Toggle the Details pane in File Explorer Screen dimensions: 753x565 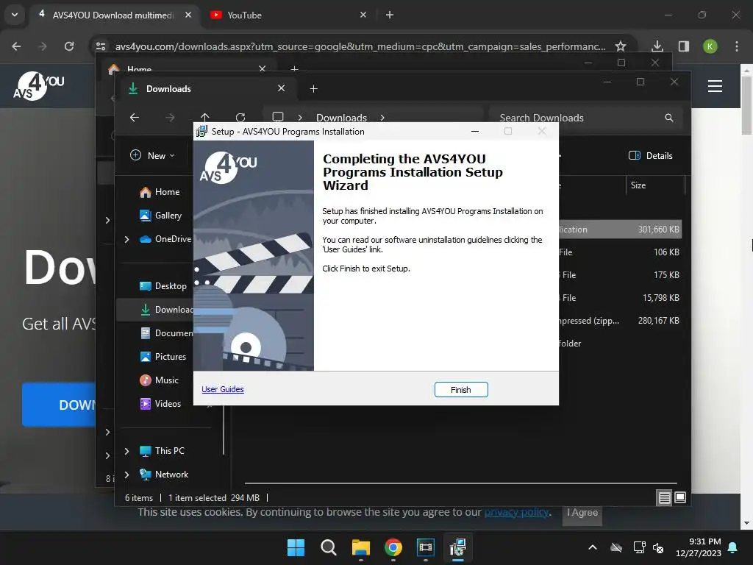tap(650, 155)
